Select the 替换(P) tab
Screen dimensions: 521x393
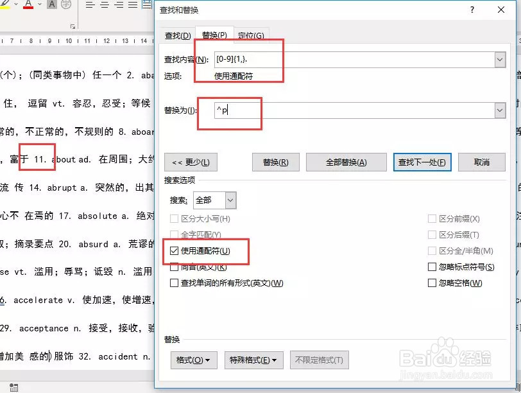click(x=214, y=35)
